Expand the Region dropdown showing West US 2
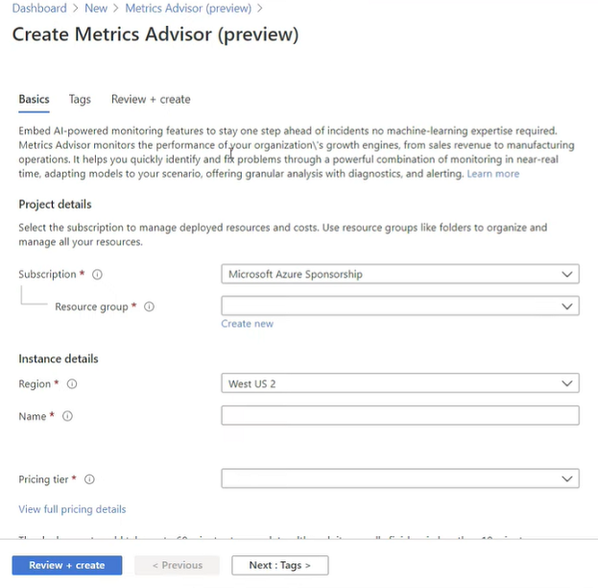Screen dimensions: 598x588 point(400,383)
